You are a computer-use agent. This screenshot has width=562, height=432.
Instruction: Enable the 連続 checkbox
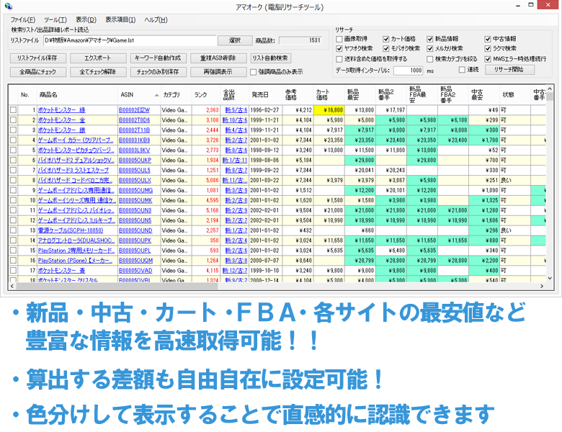click(463, 70)
